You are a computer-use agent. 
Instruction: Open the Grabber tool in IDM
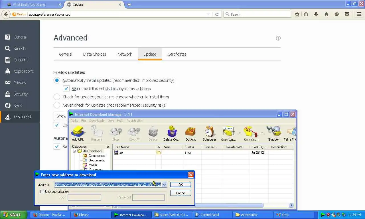coord(273,133)
